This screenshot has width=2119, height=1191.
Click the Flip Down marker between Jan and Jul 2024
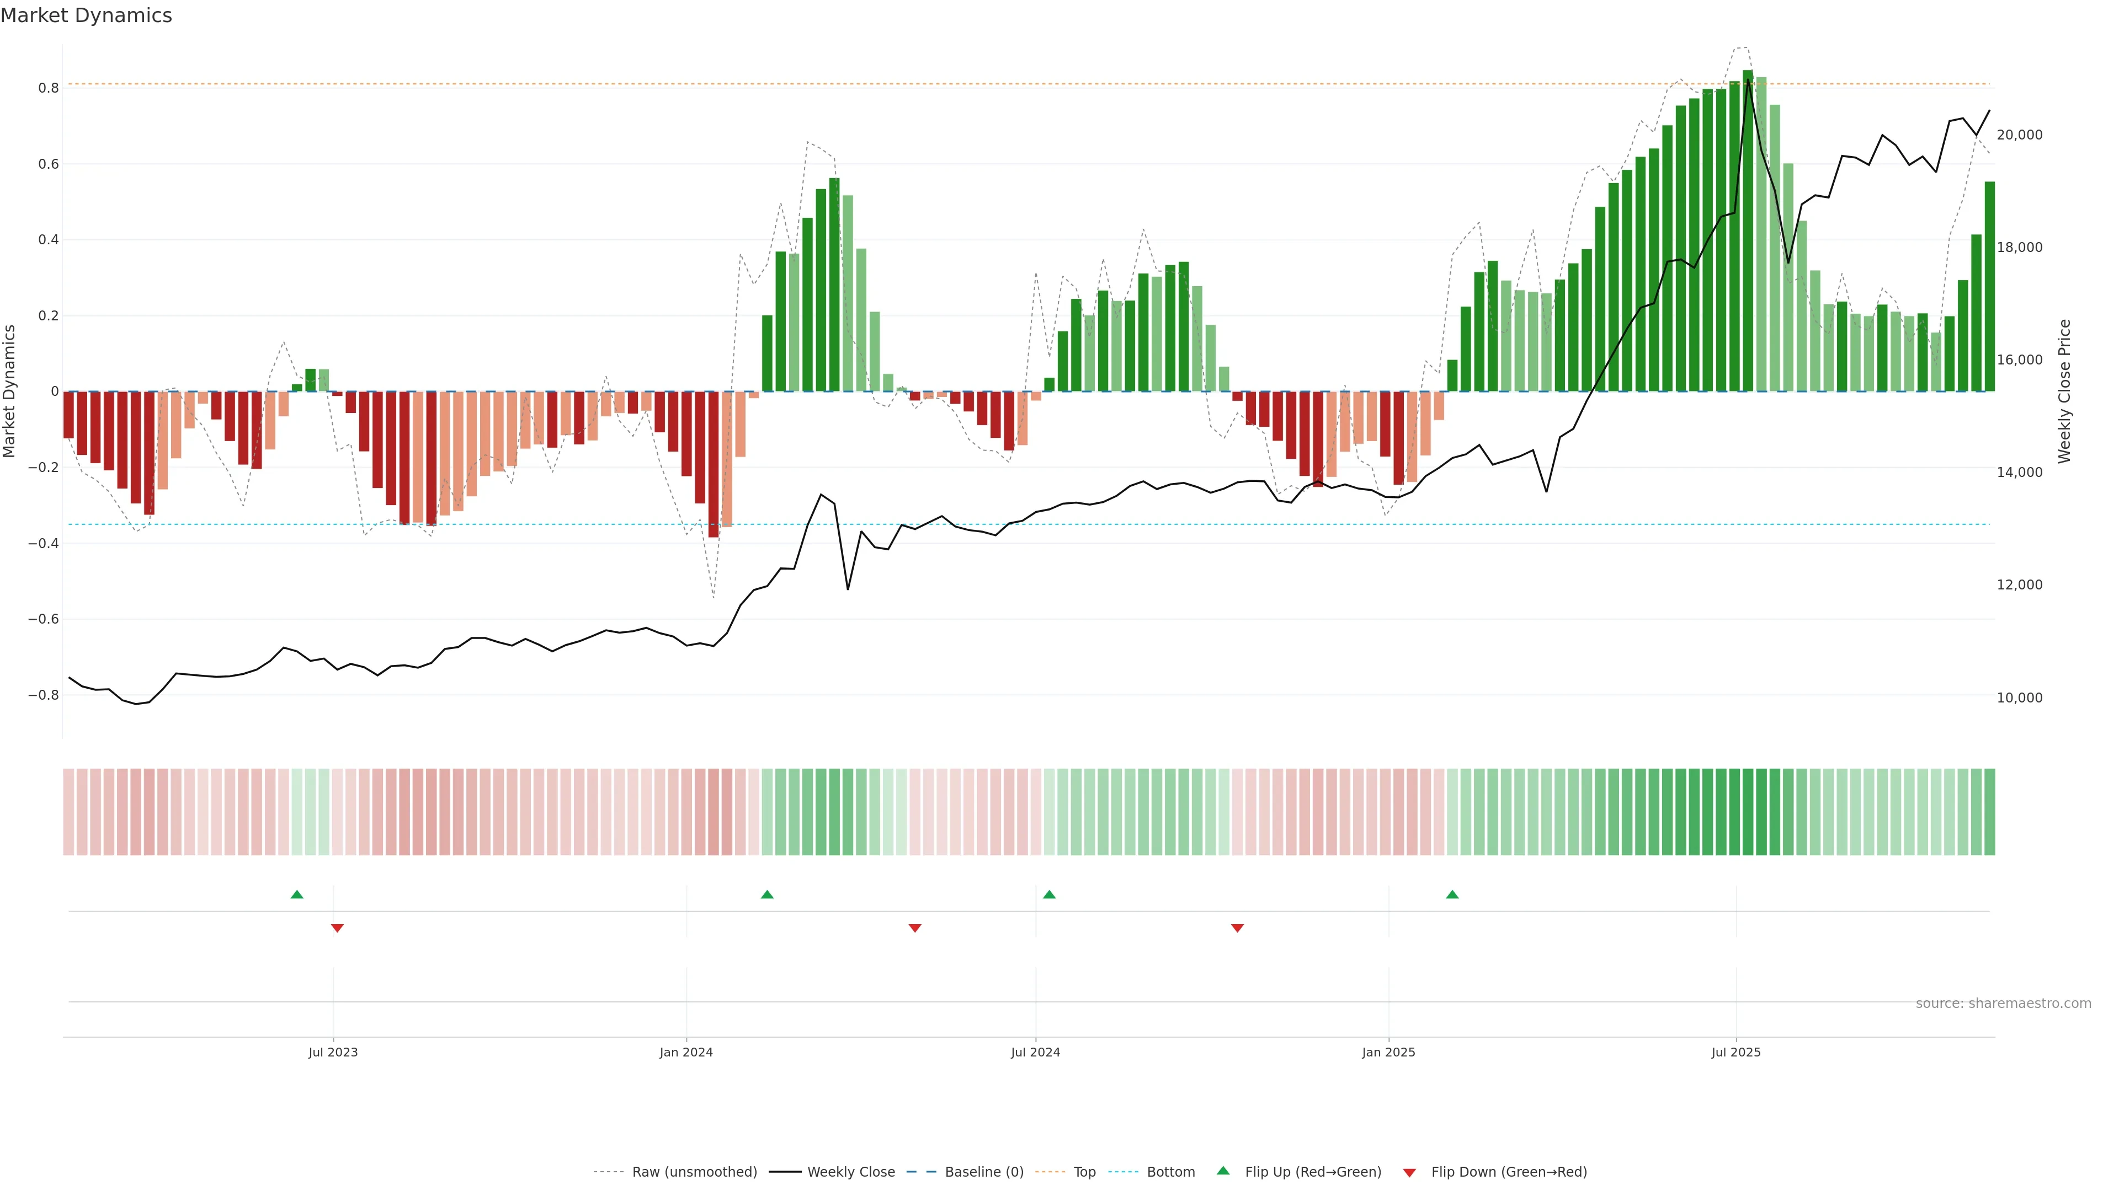coord(915,928)
